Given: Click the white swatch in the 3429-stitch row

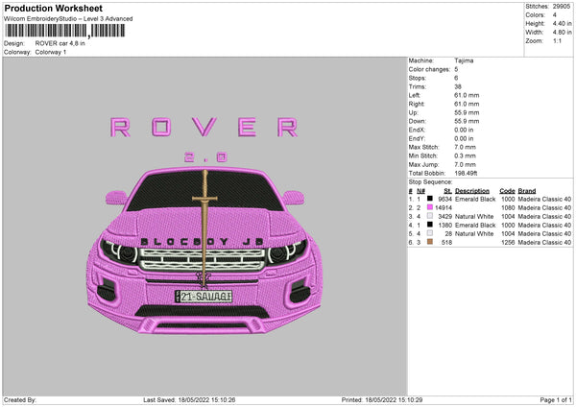Looking at the screenshot, I should click(x=430, y=216).
